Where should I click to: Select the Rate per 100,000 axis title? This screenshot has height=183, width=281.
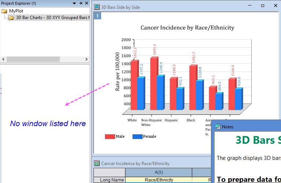[117, 72]
